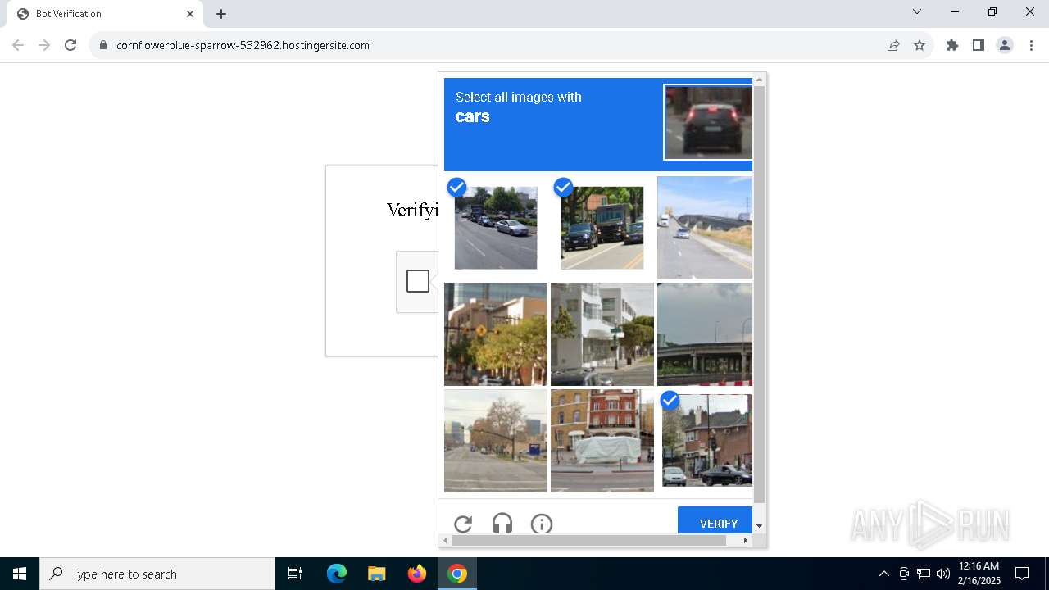Open Task View on taskbar
This screenshot has height=590, width=1049.
(295, 574)
